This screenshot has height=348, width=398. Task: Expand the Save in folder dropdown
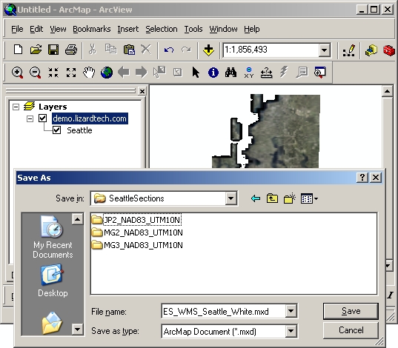tap(231, 198)
